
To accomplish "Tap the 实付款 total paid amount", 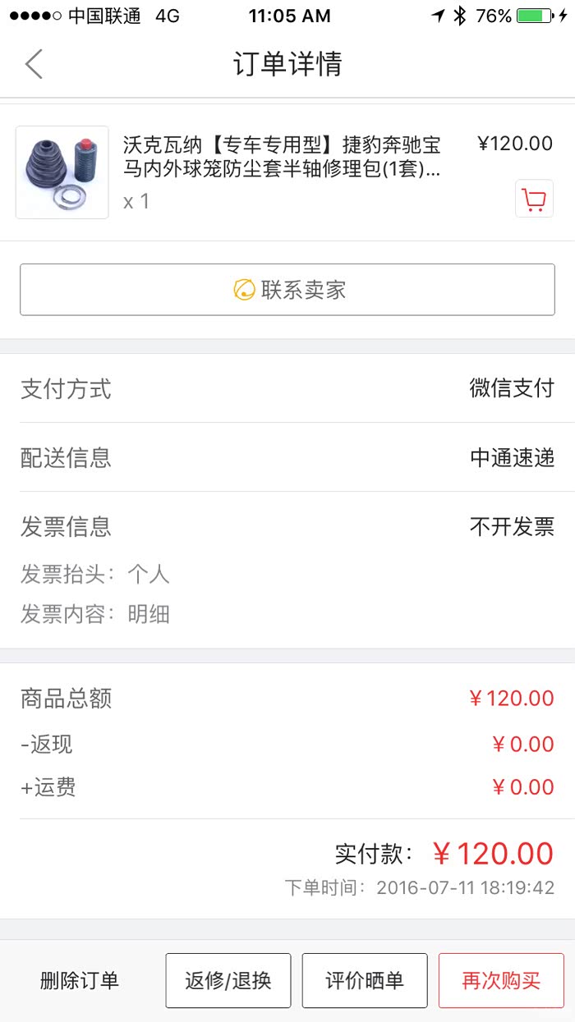I will (x=492, y=855).
